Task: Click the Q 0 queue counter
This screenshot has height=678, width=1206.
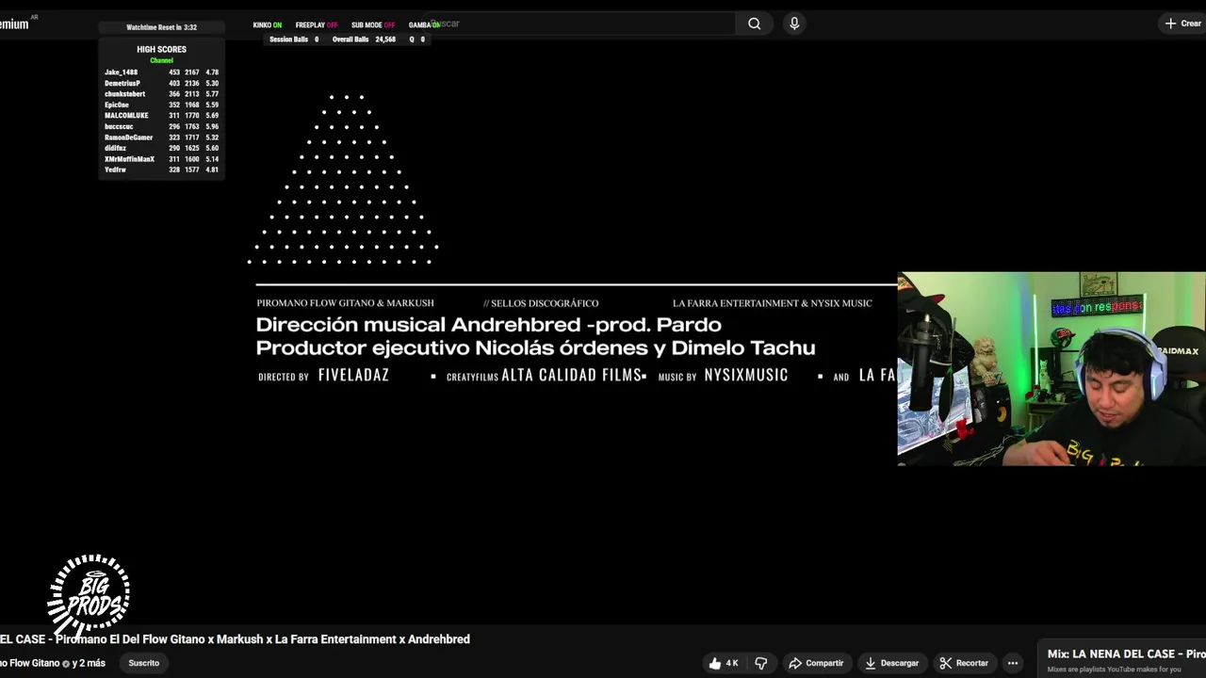Action: coord(416,40)
